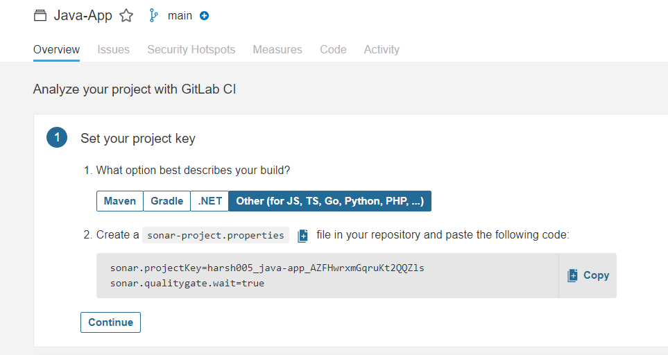Image resolution: width=668 pixels, height=355 pixels.
Task: Click the branch icon next to main
Action: tap(154, 15)
